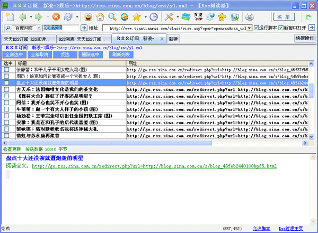Click the green back arrow icon
Viewport: 318px width, 233px height.
tap(23, 16)
